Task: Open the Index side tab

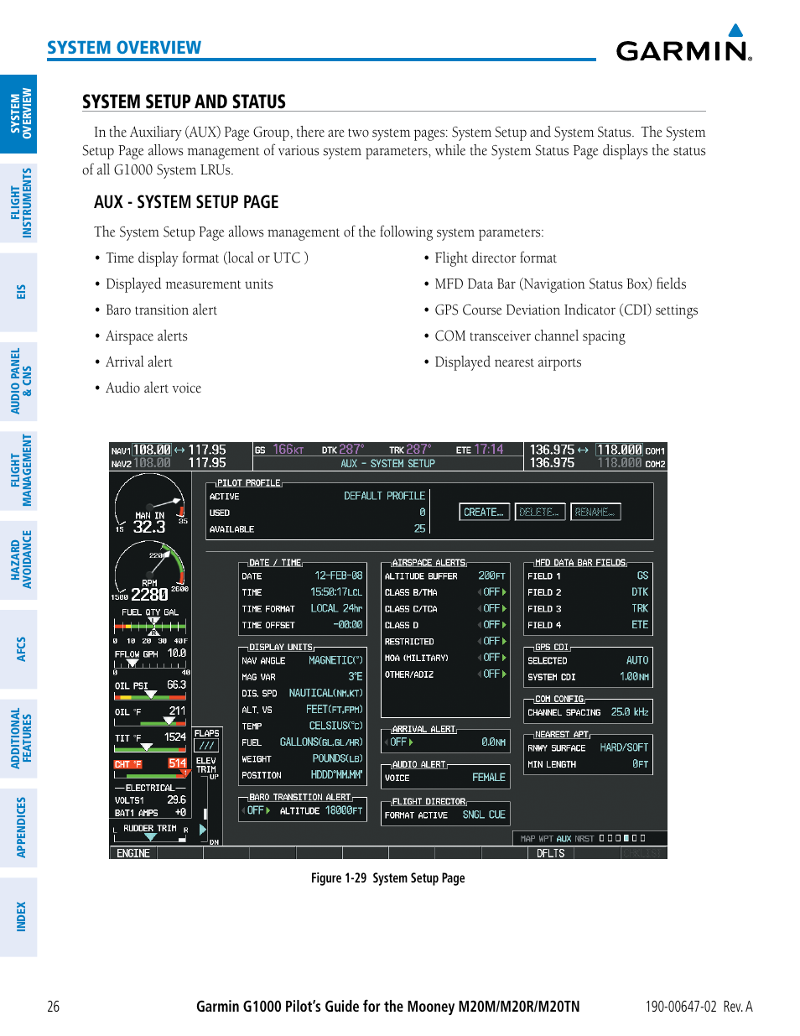Action: tap(18, 917)
